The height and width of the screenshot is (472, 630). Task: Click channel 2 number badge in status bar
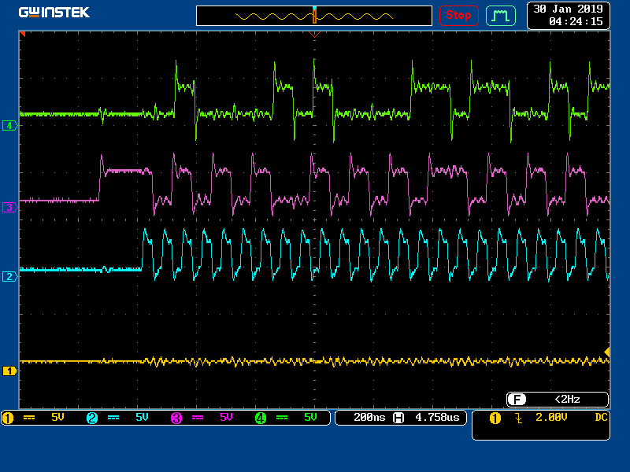[92, 418]
